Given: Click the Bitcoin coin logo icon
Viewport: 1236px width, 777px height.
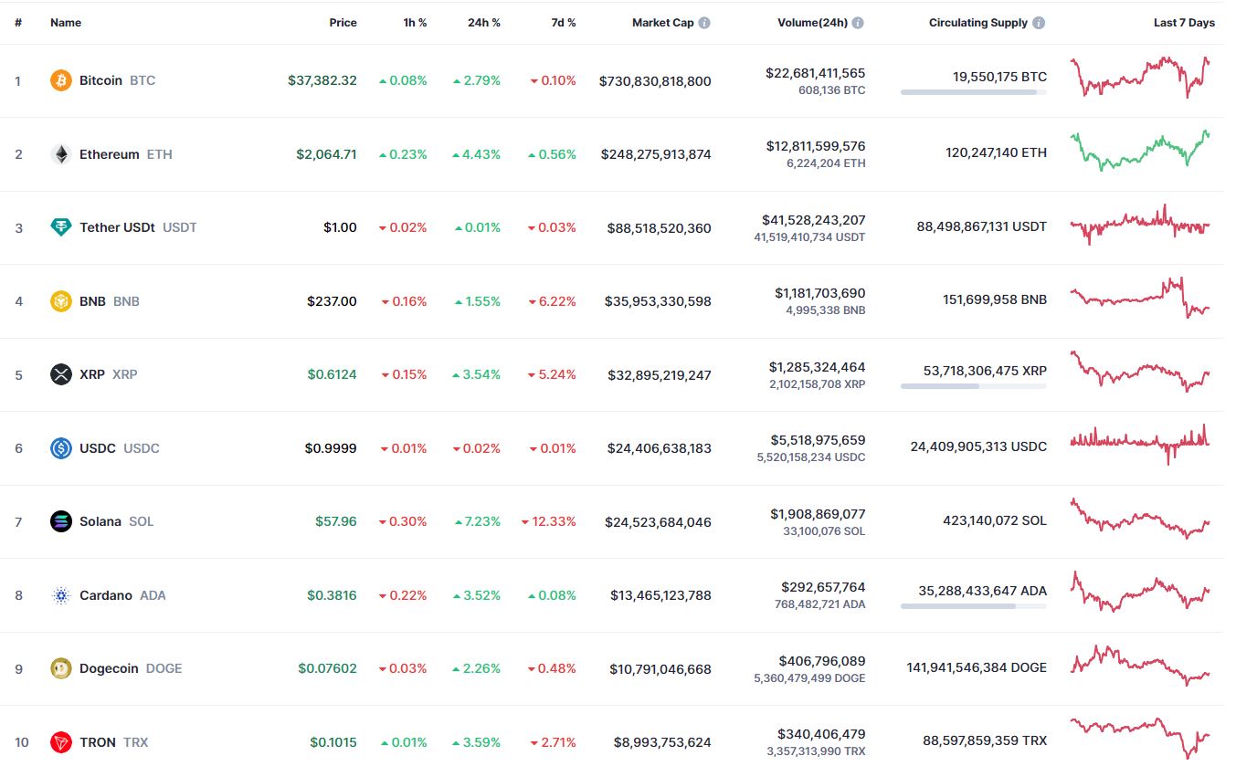Looking at the screenshot, I should click(x=61, y=80).
